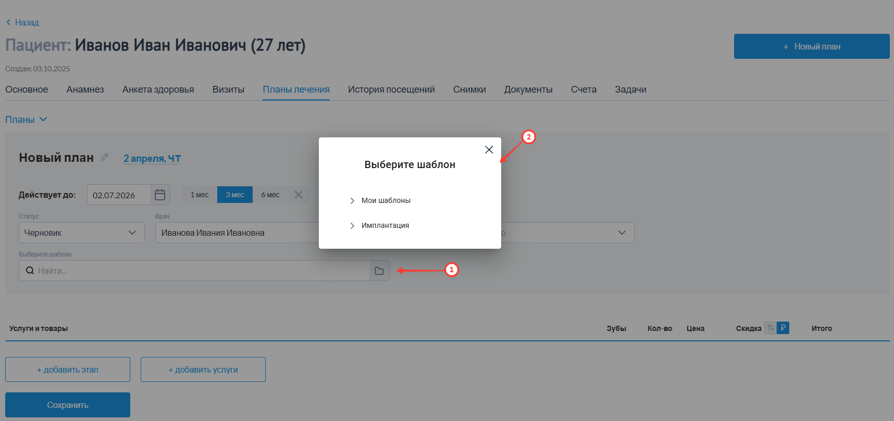Open the Счета tab
Screen dimensions: 894x421
pyautogui.click(x=583, y=90)
